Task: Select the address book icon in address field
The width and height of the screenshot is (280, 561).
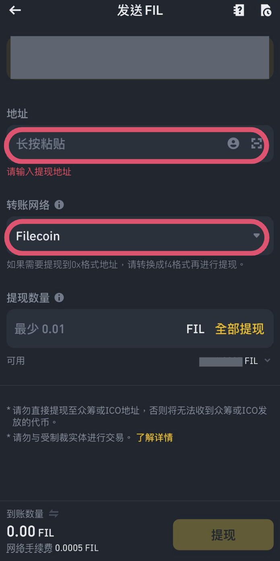Action: point(234,143)
